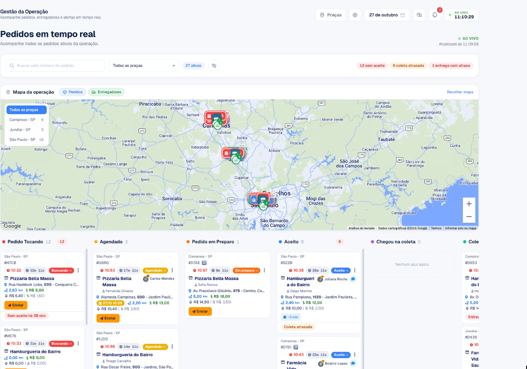Image resolution: width=527 pixels, height=369 pixels.
Task: Click Enviar on order #D7AE
Action: pyautogui.click(x=200, y=311)
